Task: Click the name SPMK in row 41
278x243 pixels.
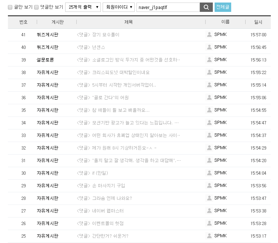Action: point(220,35)
